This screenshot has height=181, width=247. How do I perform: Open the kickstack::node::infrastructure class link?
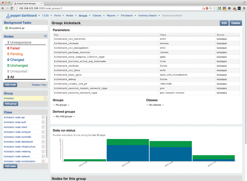click(x=19, y=147)
